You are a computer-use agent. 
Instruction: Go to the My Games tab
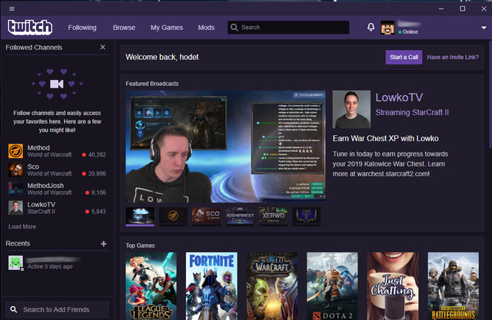167,28
